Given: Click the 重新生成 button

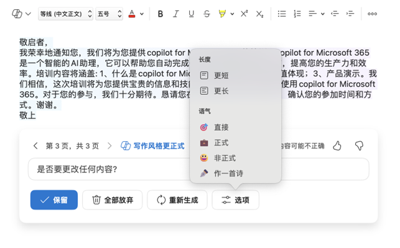Looking at the screenshot, I should coord(177,200).
